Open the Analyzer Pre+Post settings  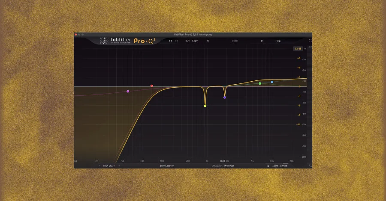tap(229, 166)
